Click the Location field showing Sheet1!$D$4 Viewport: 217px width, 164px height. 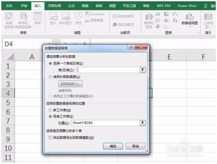105,123
